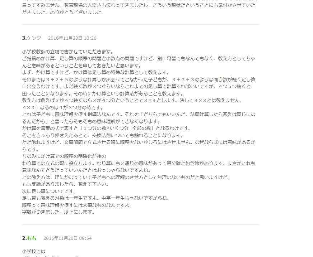The image size is (313, 257).
Task: Click the line 小学校教師の立場で書かせていただきます。
Action: (x=68, y=52)
